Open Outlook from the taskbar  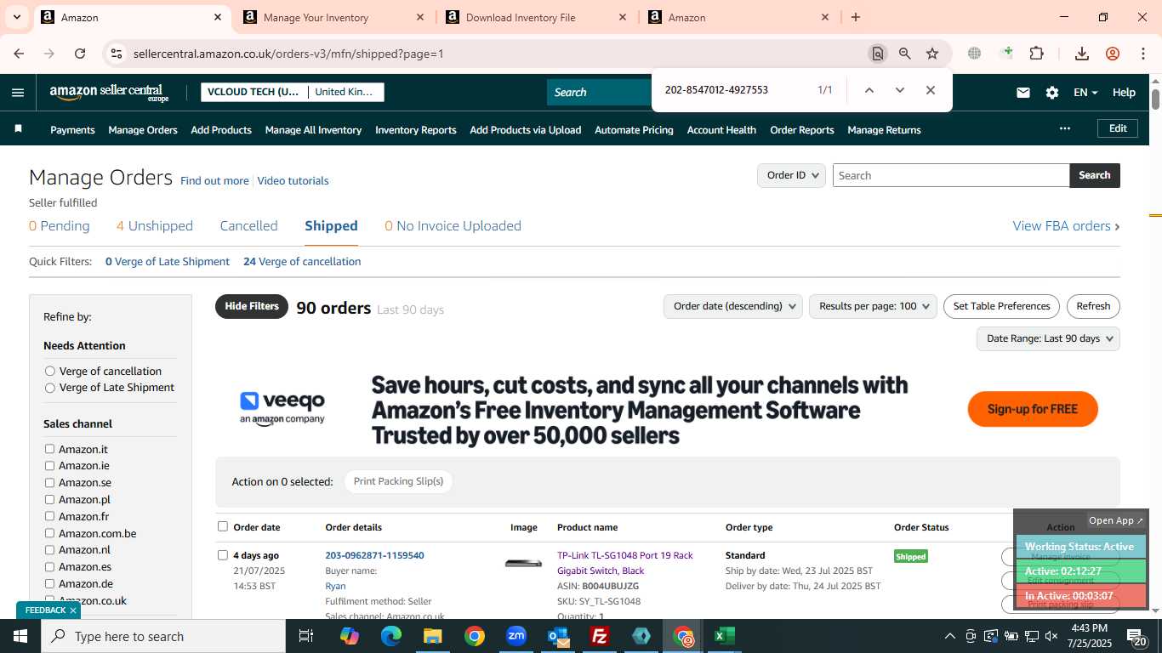(558, 636)
